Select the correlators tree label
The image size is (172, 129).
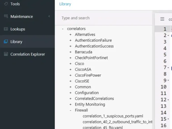pos(76,29)
